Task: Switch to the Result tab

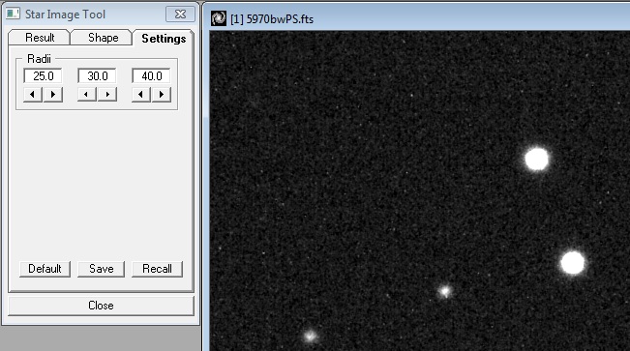Action: [x=40, y=38]
